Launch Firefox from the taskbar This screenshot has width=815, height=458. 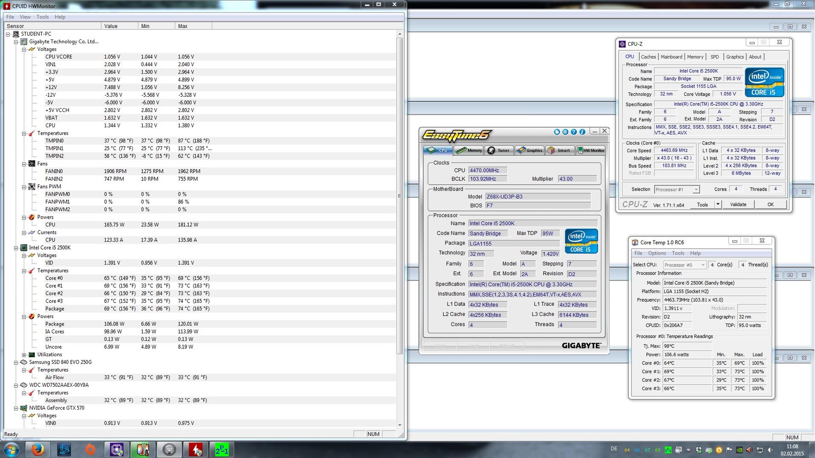coord(38,450)
